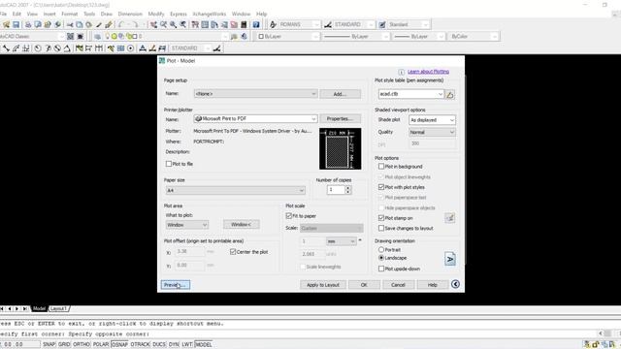Select the Portrait orientation radio button

pyautogui.click(x=381, y=250)
